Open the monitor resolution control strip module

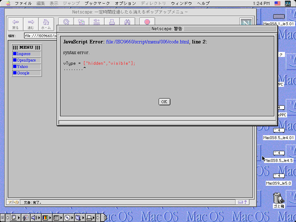pos(58,218)
